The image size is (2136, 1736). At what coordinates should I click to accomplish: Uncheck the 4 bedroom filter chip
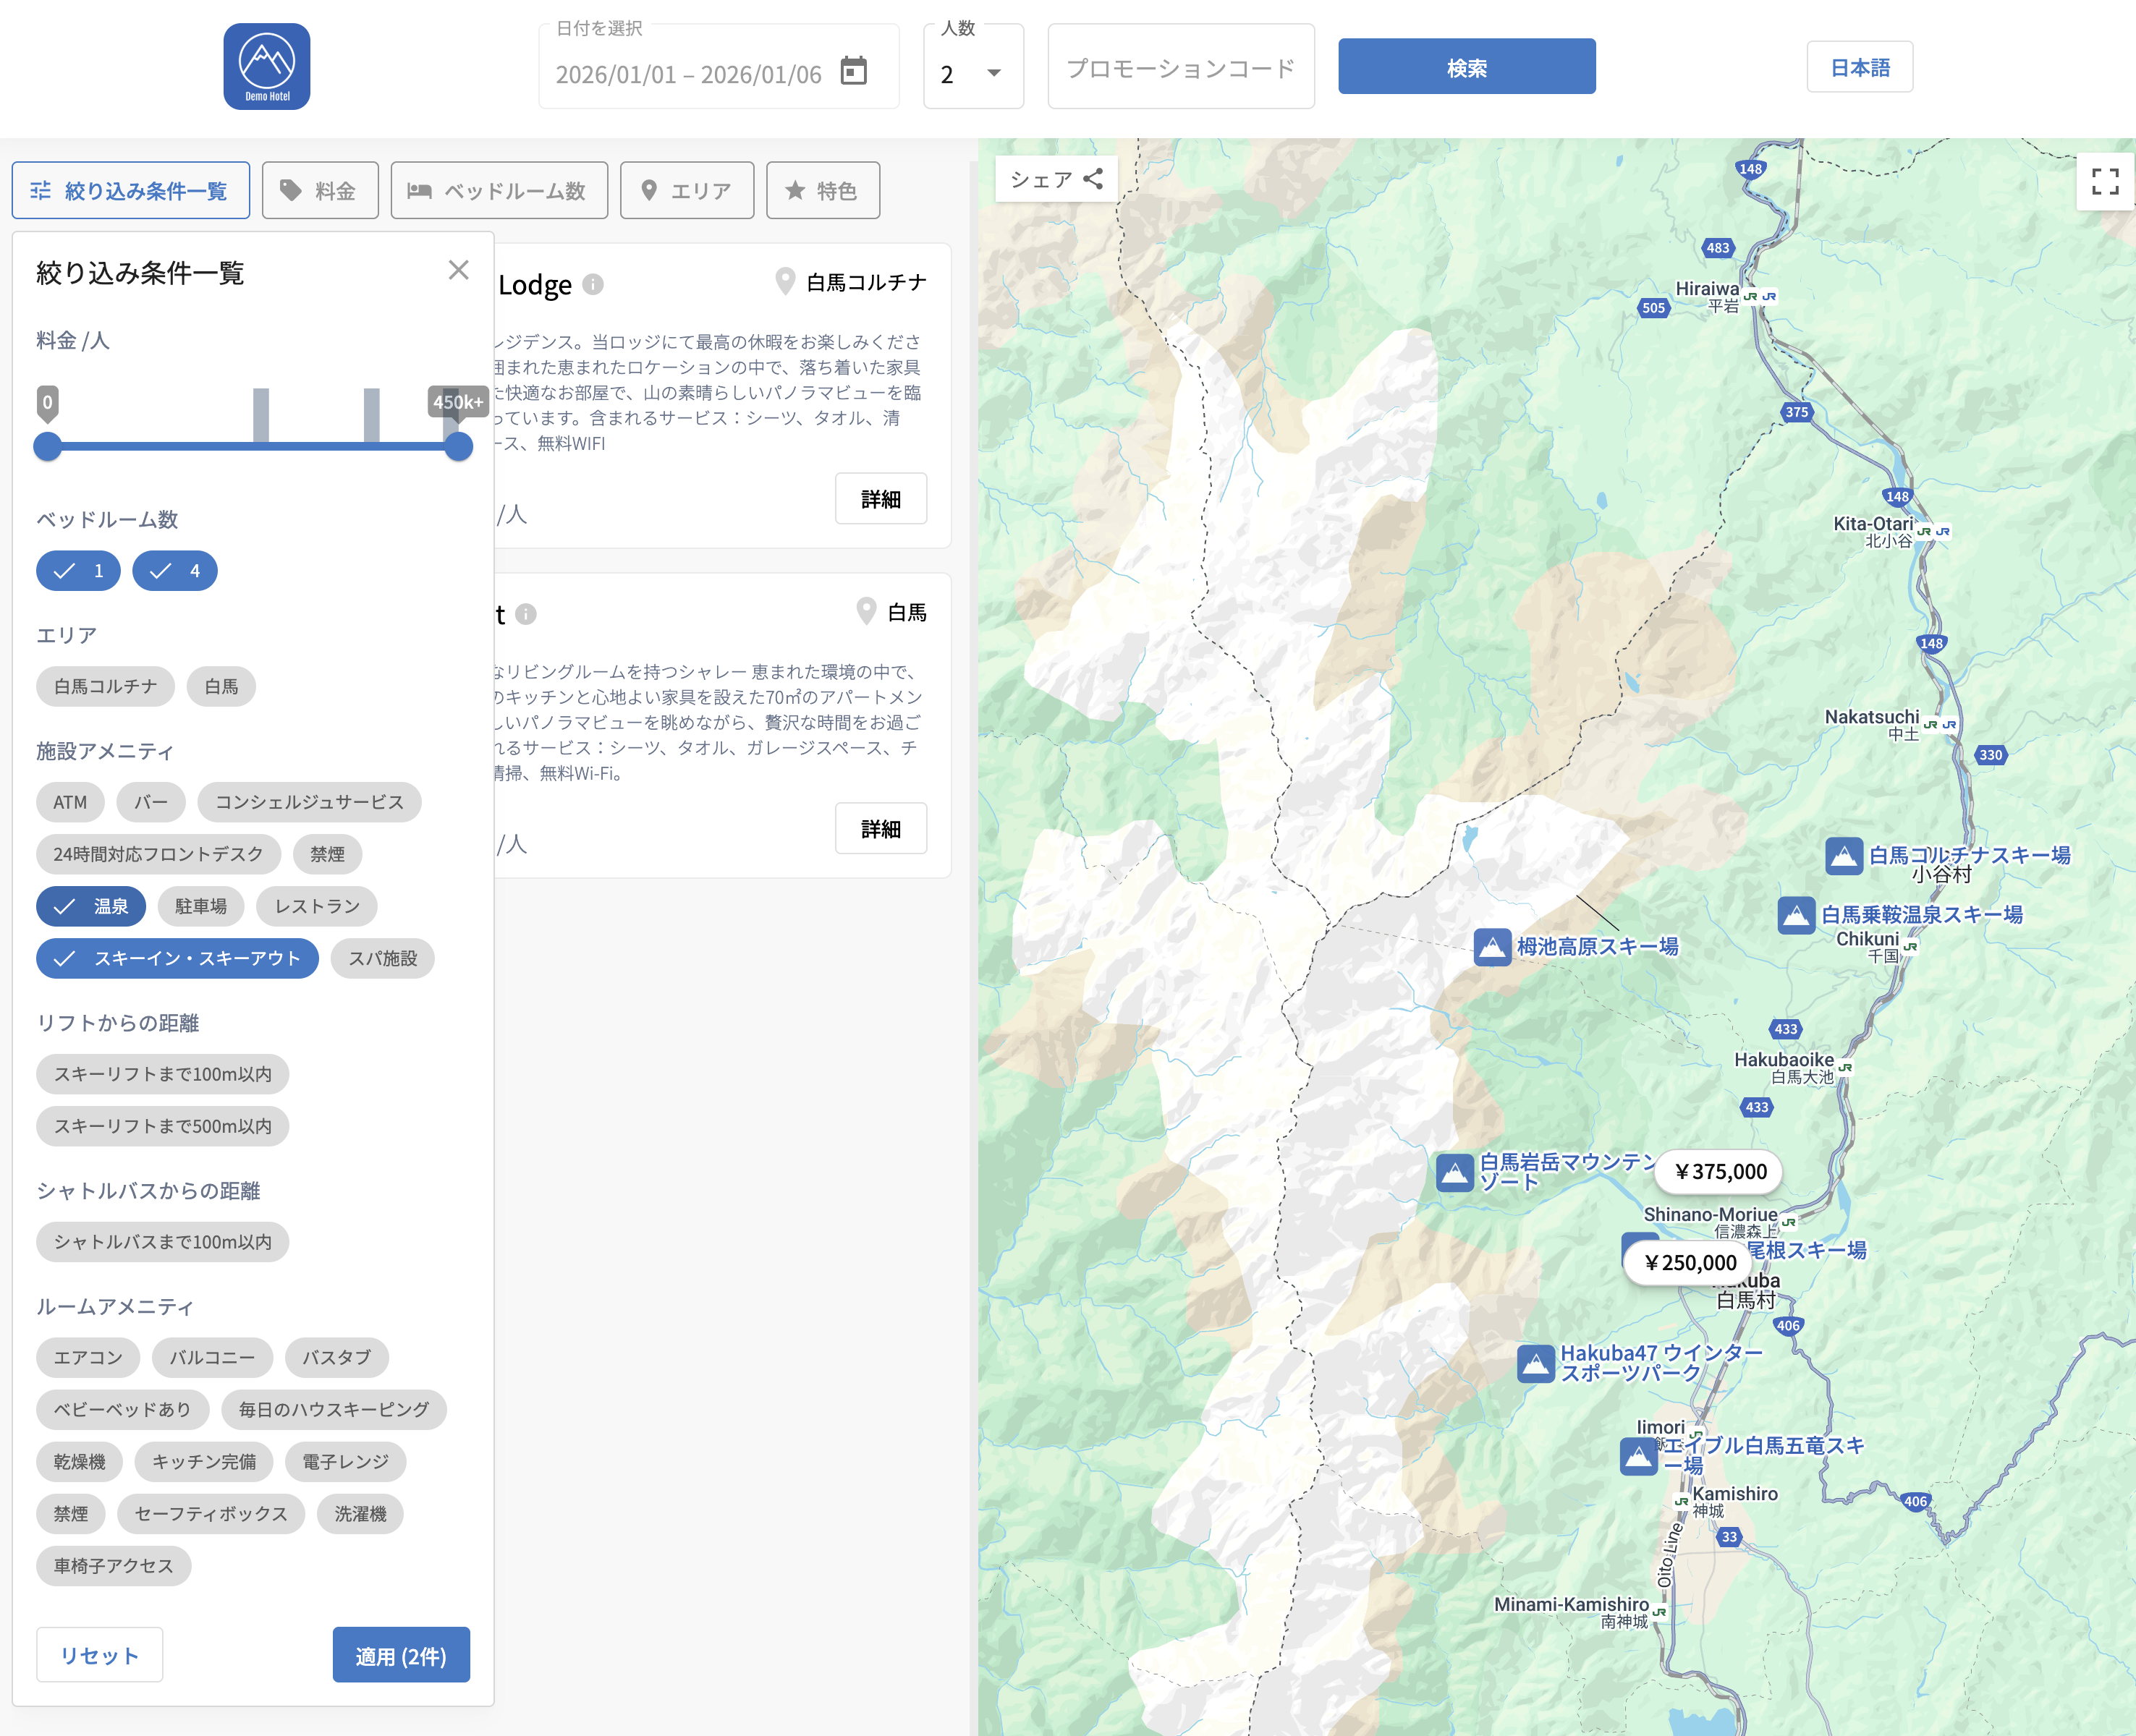pos(175,571)
